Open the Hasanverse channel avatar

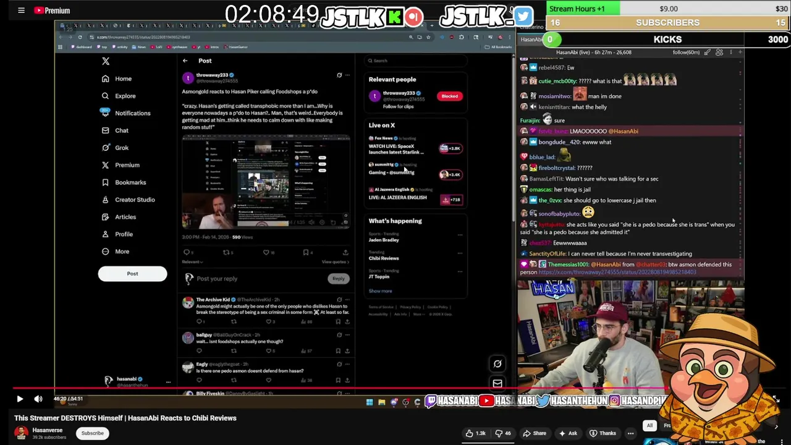tap(22, 433)
